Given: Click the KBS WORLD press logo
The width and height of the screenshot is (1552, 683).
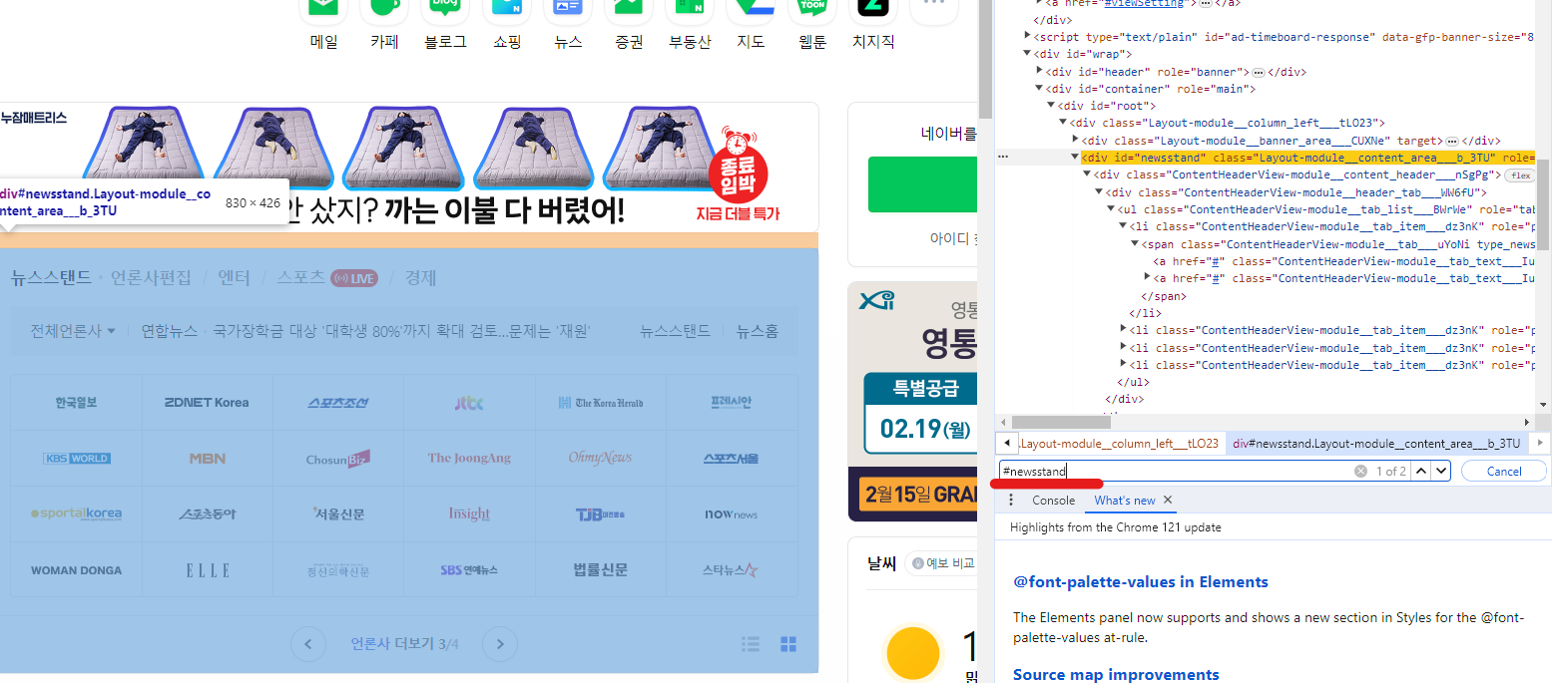Looking at the screenshot, I should (77, 459).
